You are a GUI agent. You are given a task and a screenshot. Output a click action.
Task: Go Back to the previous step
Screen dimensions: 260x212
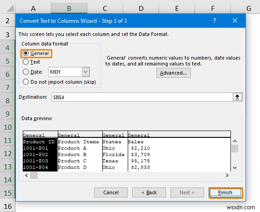pyautogui.click(x=149, y=192)
